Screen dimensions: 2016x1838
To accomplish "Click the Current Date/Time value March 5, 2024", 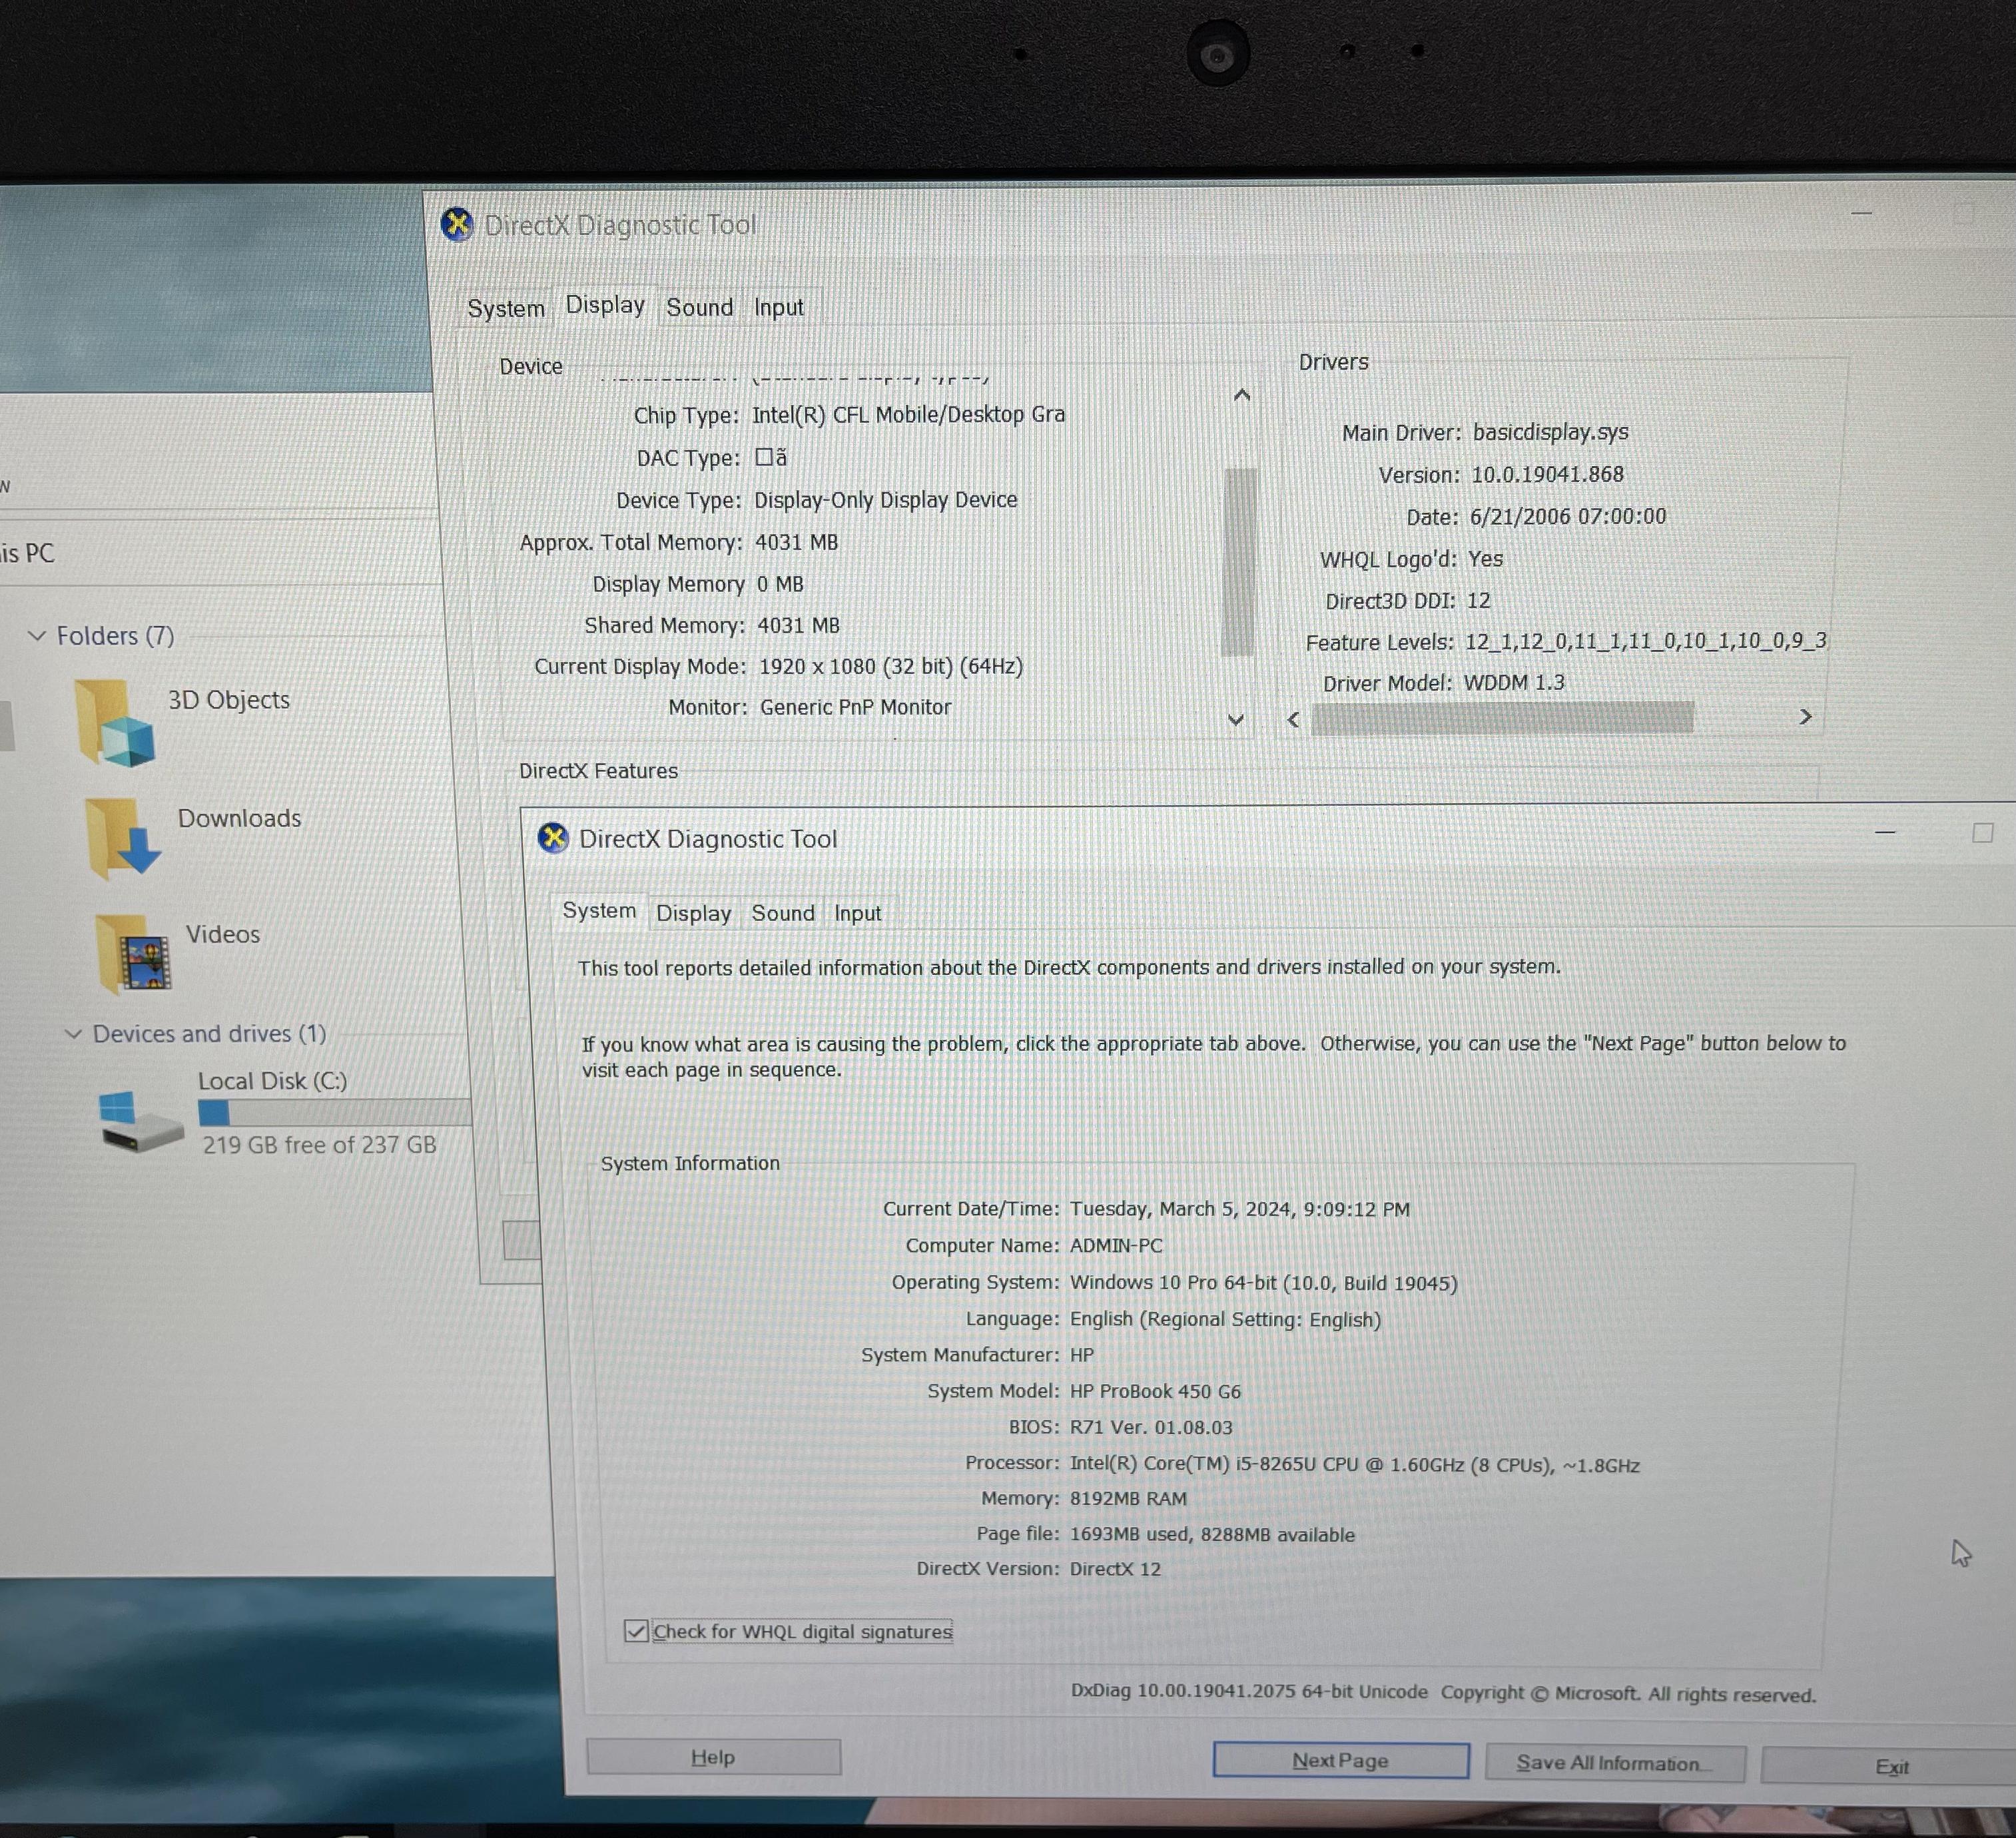I will pyautogui.click(x=1239, y=1209).
